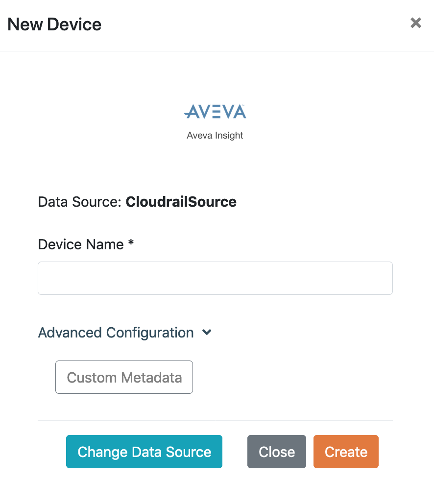Choose Change Data Source
Image resolution: width=434 pixels, height=481 pixels.
(144, 452)
